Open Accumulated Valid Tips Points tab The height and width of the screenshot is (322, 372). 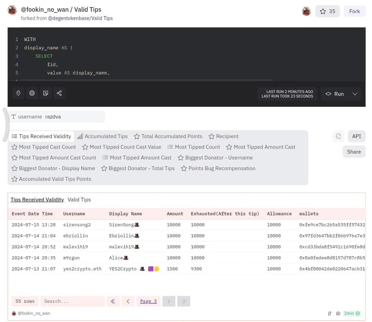(51, 179)
